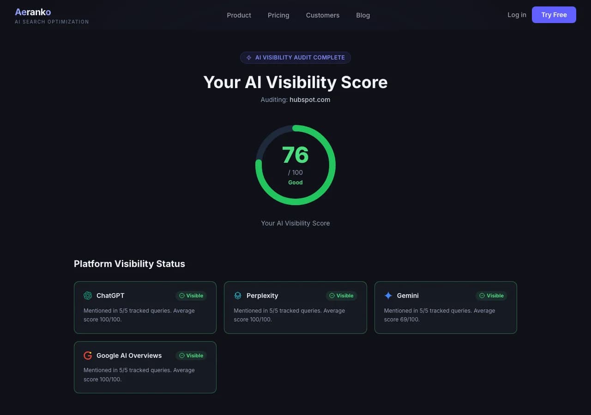Click the AI SEARCH OPTIMIZATION tagline

point(52,22)
